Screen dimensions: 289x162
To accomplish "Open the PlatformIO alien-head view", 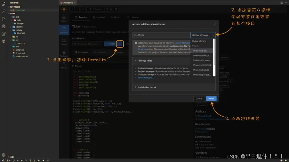I will click(x=4, y=41).
